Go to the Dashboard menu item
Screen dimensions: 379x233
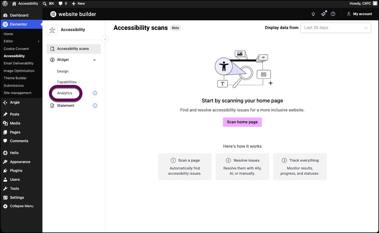tap(22, 15)
